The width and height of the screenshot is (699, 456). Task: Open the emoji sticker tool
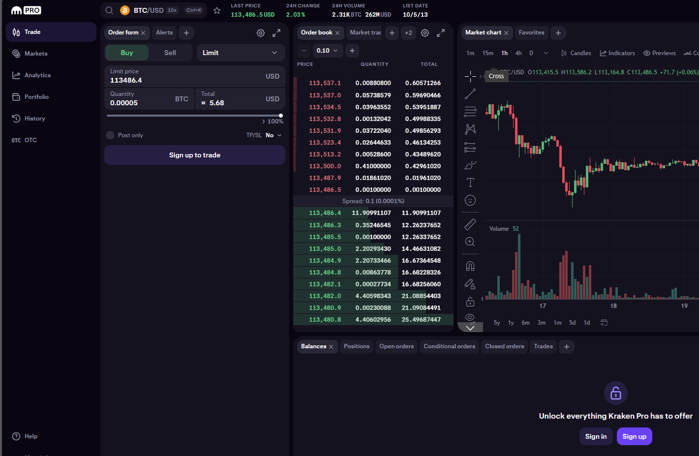[x=470, y=200]
